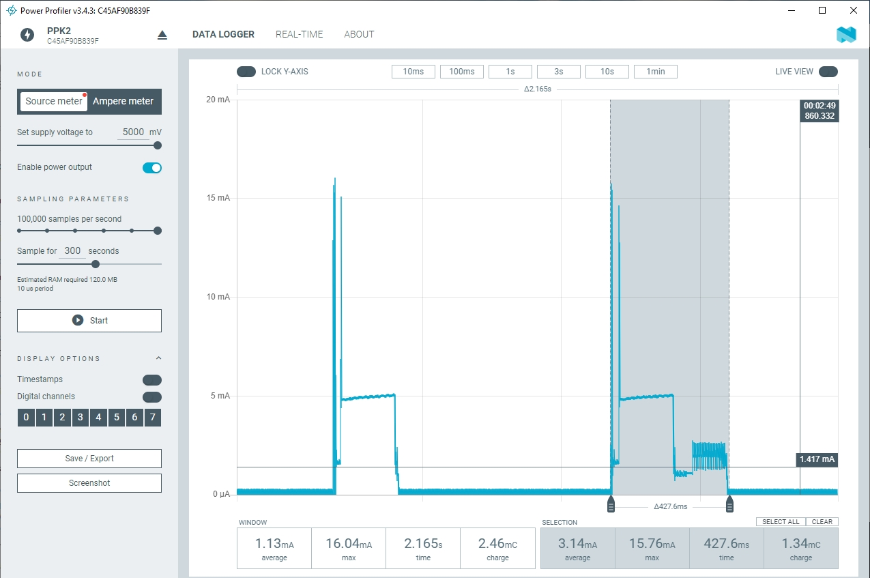This screenshot has height=578, width=870.
Task: Set time window to 100ms
Action: pos(462,72)
